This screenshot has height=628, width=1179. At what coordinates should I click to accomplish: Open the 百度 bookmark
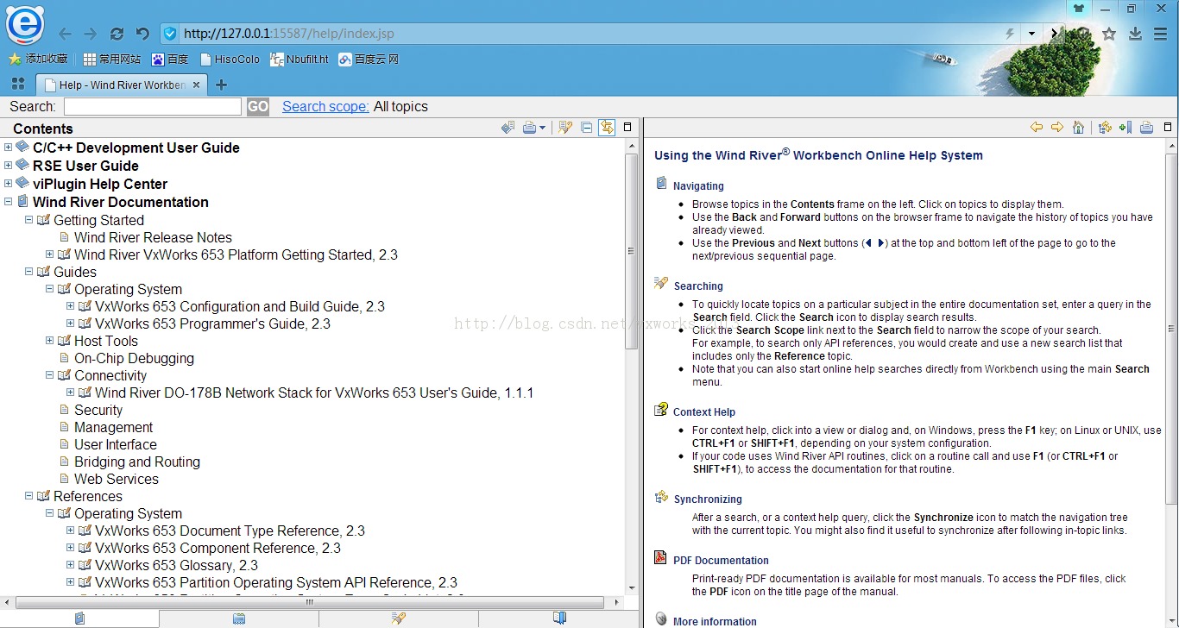pos(170,60)
